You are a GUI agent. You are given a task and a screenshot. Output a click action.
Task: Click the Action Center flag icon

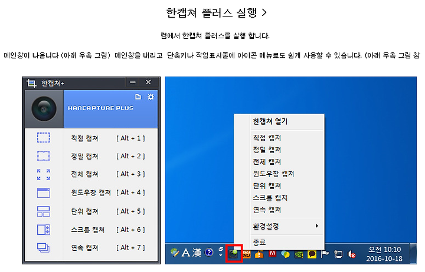point(325,254)
